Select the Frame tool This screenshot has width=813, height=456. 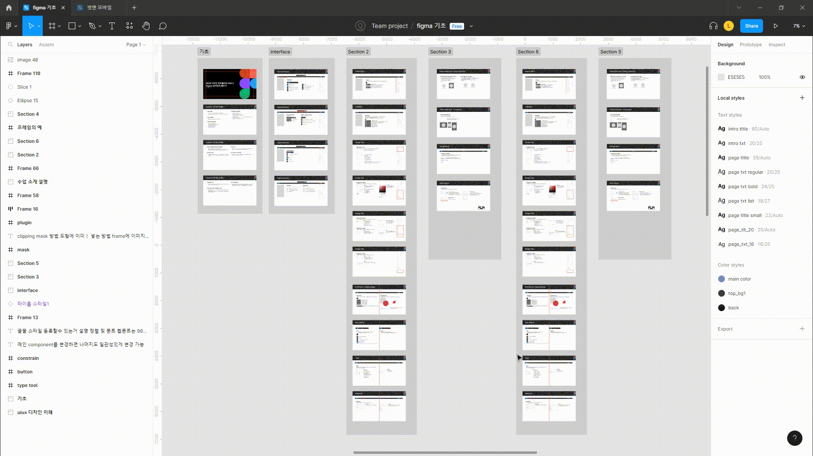(x=52, y=26)
